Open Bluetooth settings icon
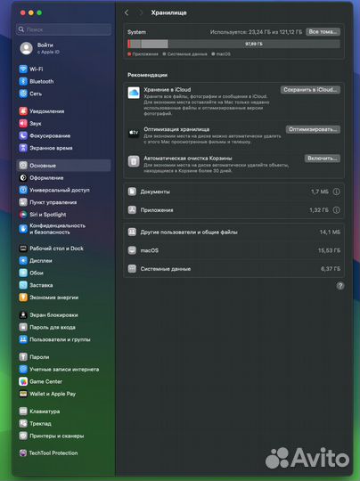 point(23,81)
